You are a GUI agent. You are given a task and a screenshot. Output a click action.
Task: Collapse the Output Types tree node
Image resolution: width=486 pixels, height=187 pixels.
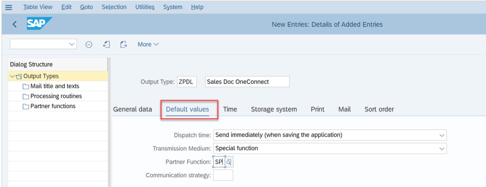tap(12, 76)
